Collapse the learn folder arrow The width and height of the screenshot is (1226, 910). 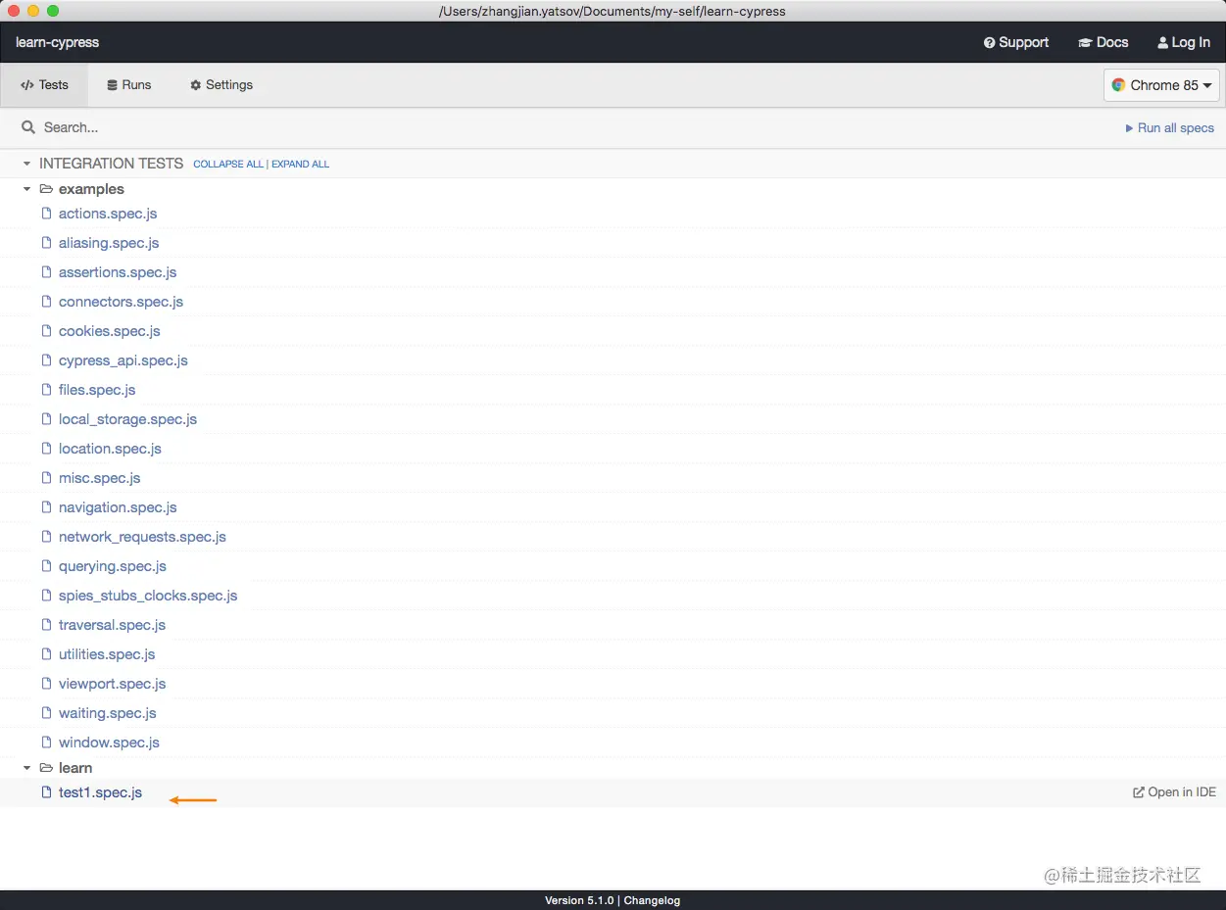point(26,768)
